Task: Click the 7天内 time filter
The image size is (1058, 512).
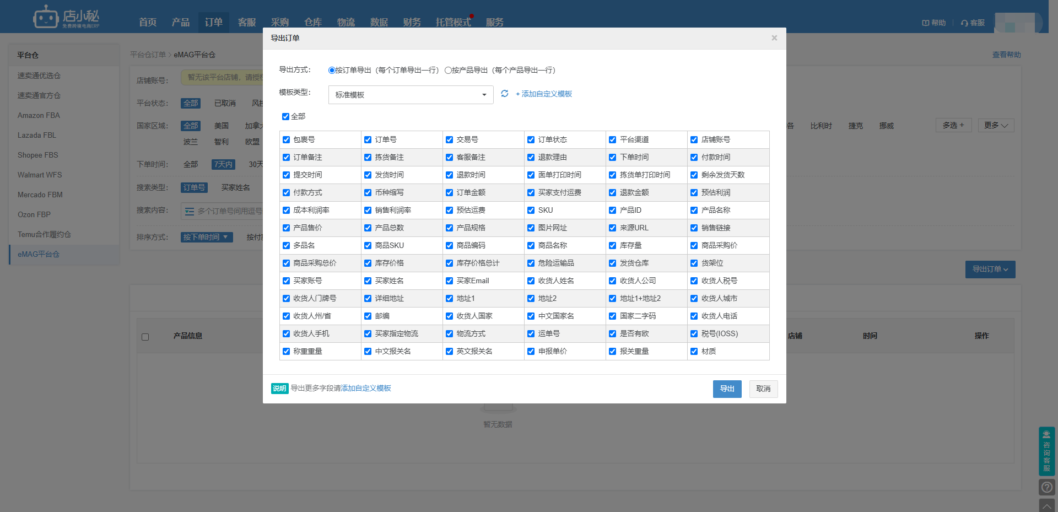Action: pos(223,165)
